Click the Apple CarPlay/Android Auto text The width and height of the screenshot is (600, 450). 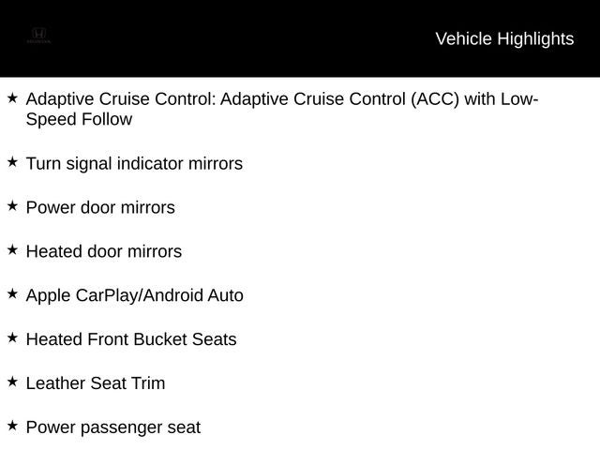pos(135,296)
